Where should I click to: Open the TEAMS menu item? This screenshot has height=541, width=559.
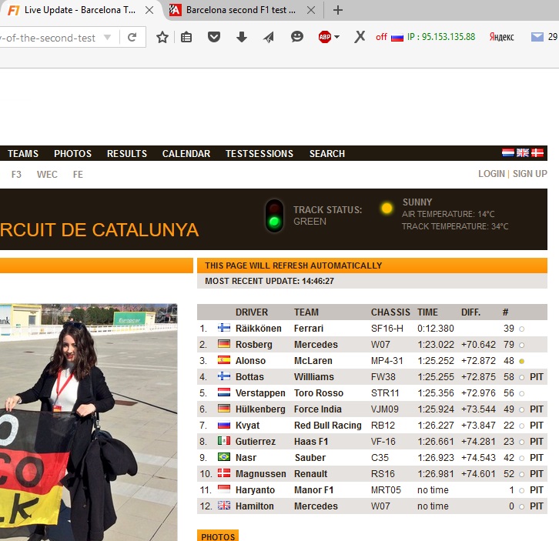[x=23, y=154]
